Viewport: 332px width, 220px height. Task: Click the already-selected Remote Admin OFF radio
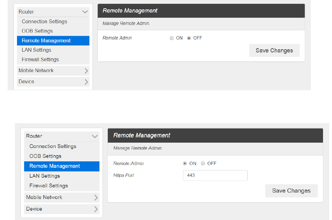(x=189, y=38)
